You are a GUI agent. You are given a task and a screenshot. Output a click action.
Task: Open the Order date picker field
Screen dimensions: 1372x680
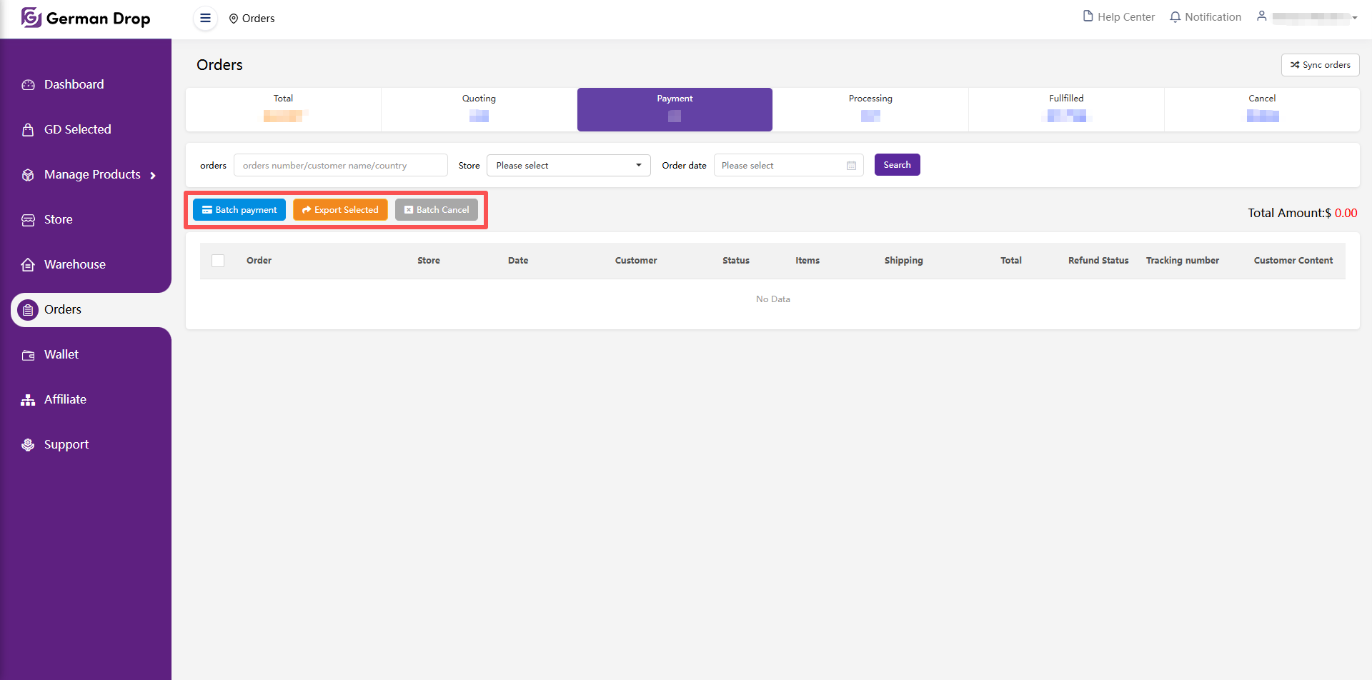click(788, 166)
